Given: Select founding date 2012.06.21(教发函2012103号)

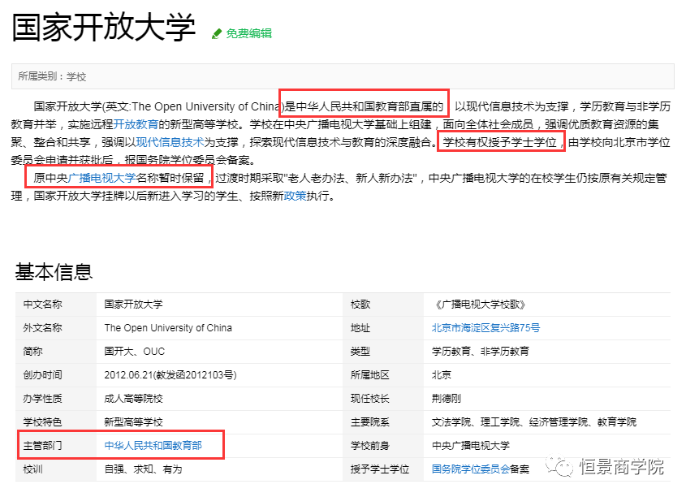Looking at the screenshot, I should pos(170,375).
